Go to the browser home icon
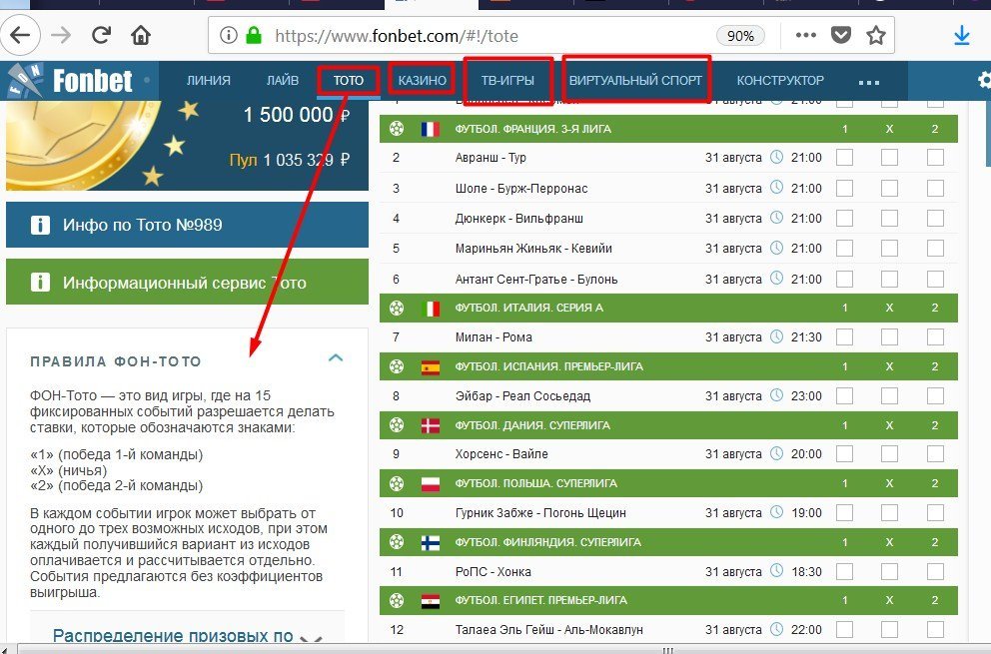This screenshot has width=991, height=654. pos(141,36)
